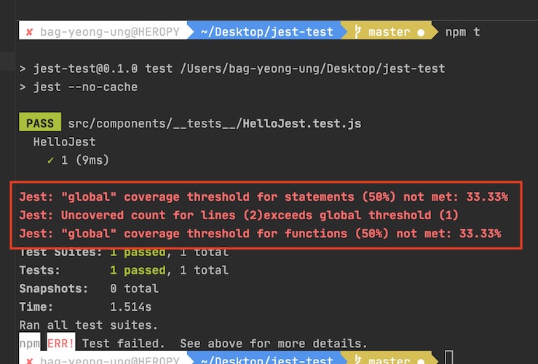This screenshot has width=538, height=364.
Task: Click the red X status icon in top prompt
Action: tap(30, 32)
